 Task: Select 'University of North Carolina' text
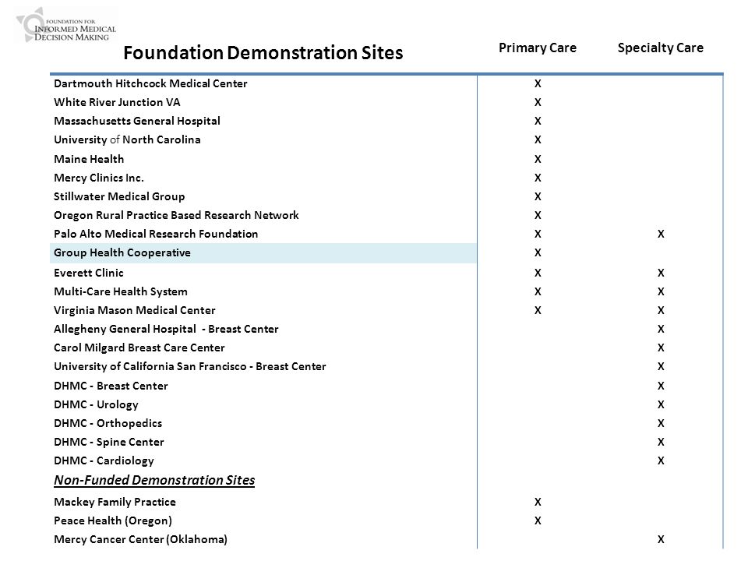pyautogui.click(x=127, y=139)
